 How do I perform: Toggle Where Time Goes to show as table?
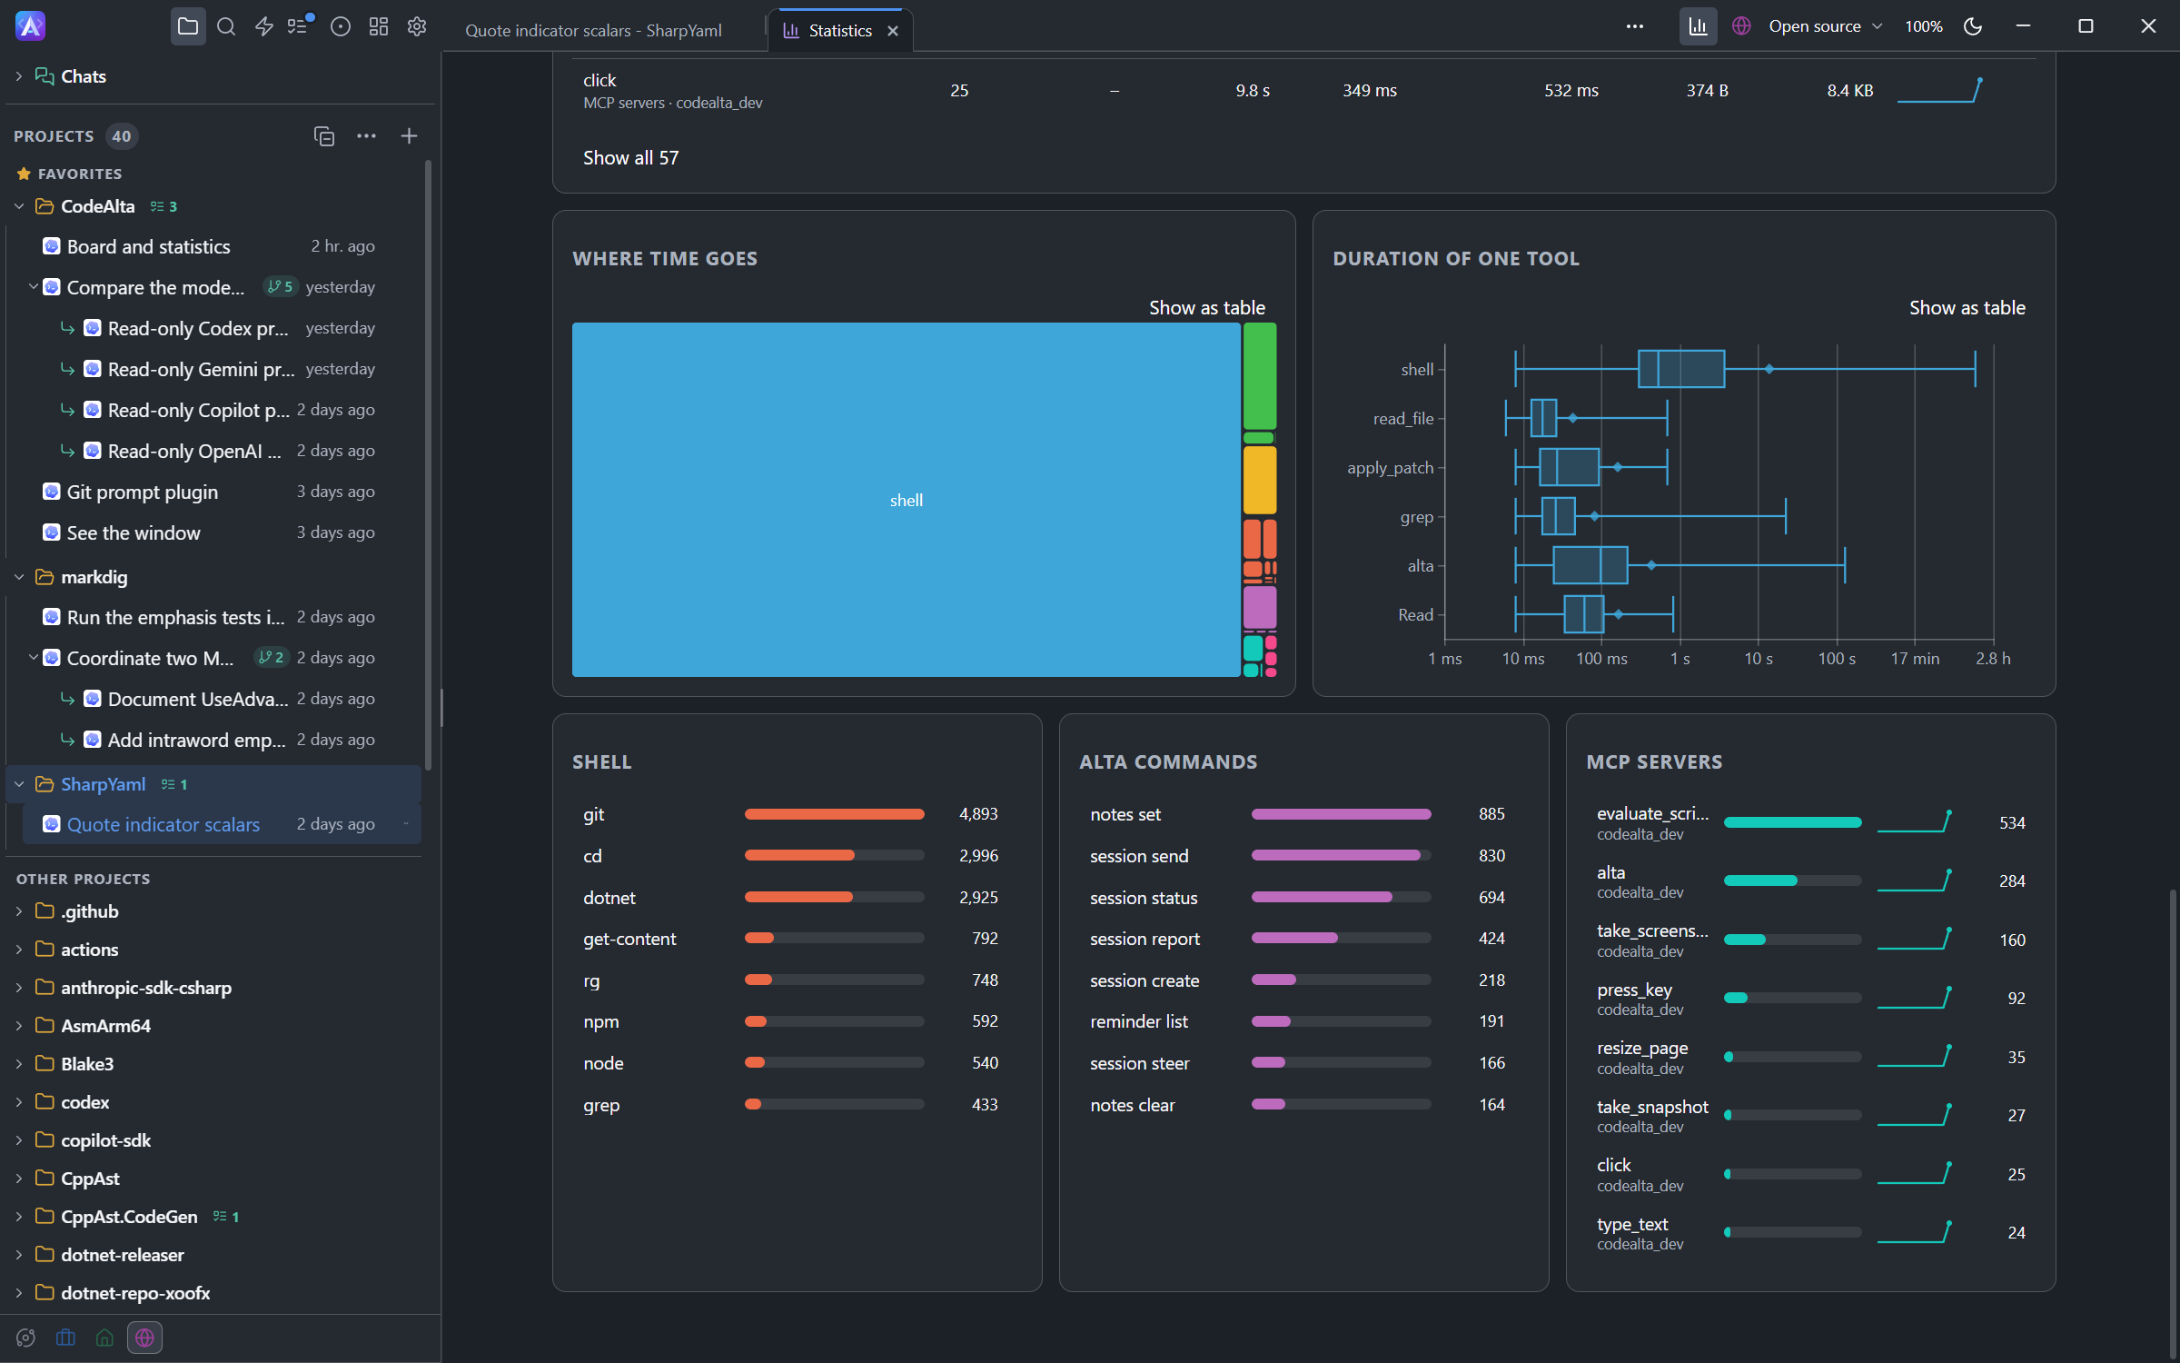coord(1206,307)
